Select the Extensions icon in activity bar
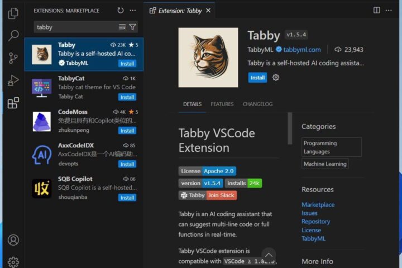Image resolution: width=402 pixels, height=268 pixels. tap(13, 103)
